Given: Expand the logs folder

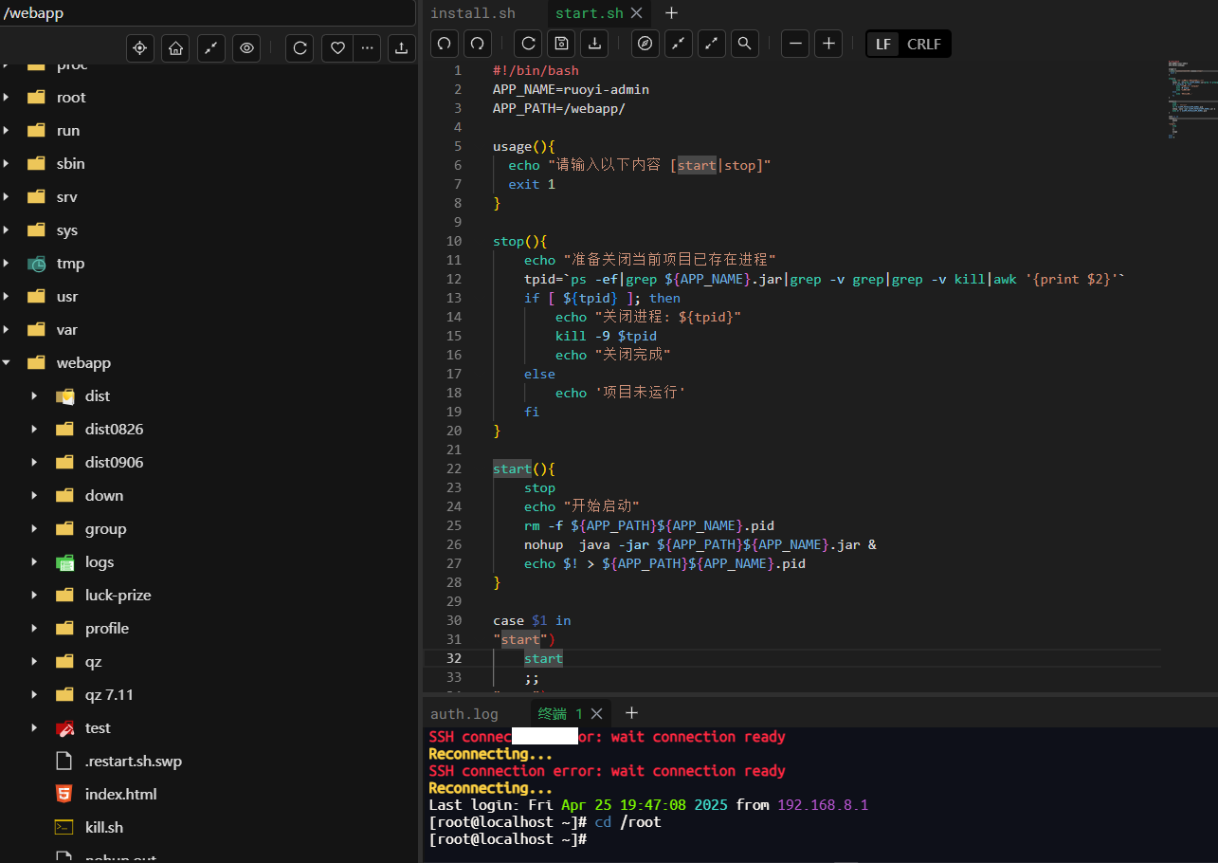Looking at the screenshot, I should 34,562.
